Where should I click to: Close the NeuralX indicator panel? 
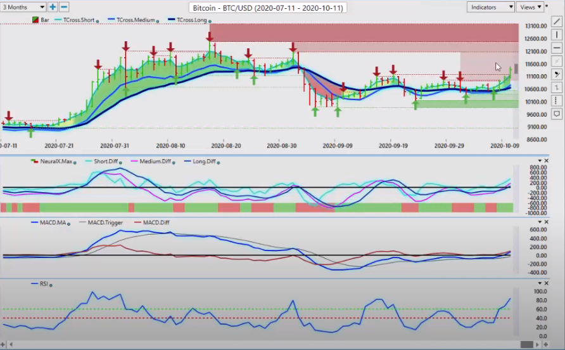tap(546, 160)
